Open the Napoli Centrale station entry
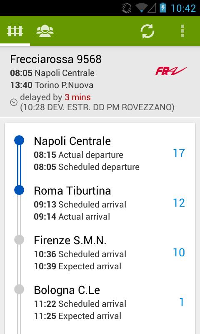The width and height of the screenshot is (200, 334). [100, 154]
